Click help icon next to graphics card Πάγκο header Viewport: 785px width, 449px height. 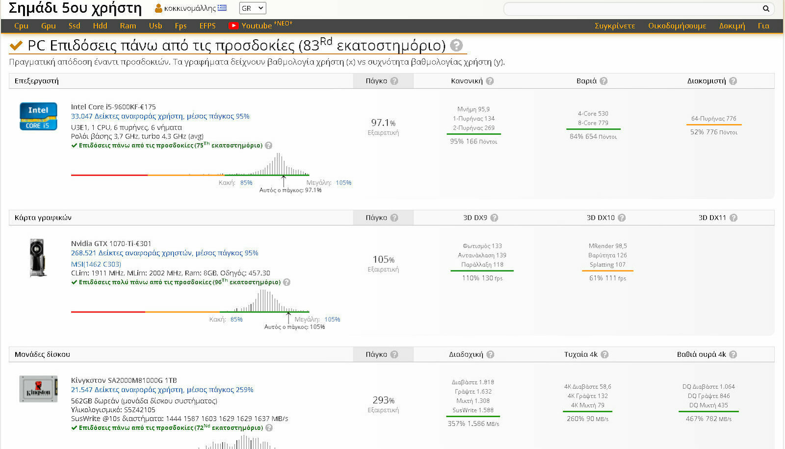coord(394,217)
